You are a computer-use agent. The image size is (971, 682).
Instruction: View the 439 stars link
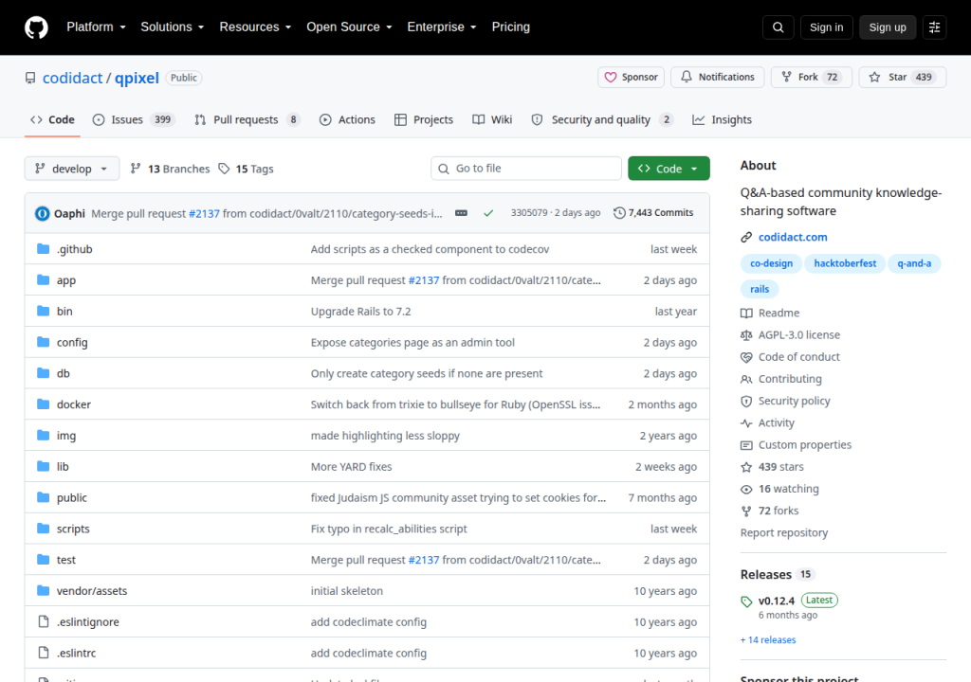780,467
